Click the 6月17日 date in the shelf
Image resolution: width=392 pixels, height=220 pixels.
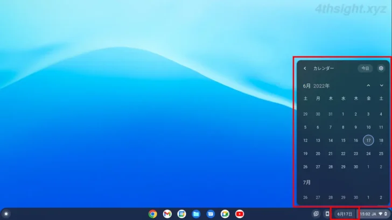pyautogui.click(x=345, y=214)
